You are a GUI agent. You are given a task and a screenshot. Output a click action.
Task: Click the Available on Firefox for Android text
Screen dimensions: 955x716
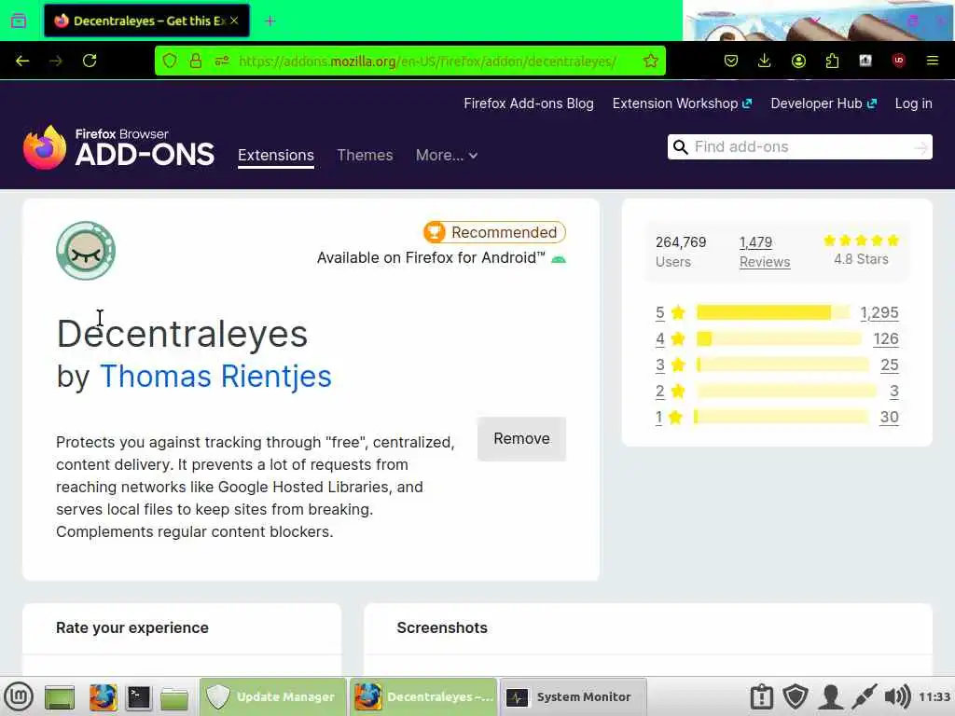[431, 258]
